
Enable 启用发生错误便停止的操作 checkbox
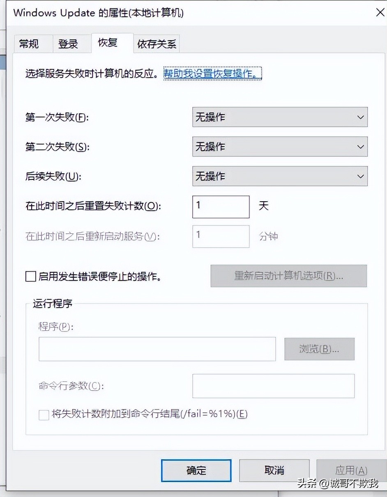(30, 276)
